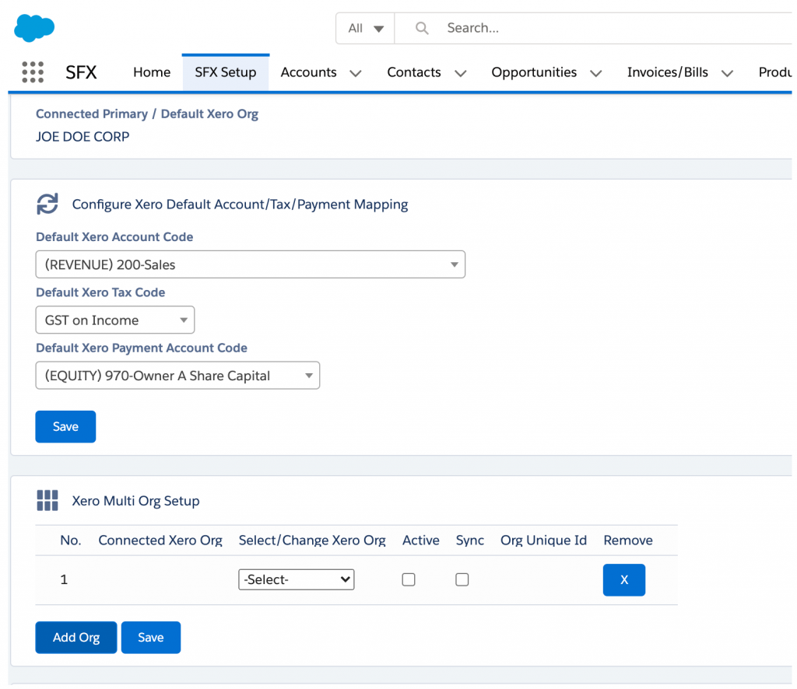Screen dimensions: 797x689
Task: Go to the Accounts tab
Action: [x=308, y=72]
